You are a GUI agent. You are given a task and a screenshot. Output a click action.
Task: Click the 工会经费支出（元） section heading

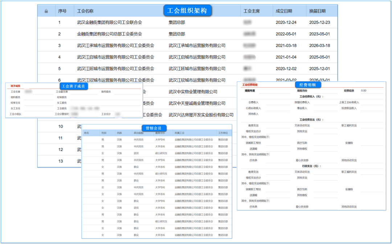311,120
